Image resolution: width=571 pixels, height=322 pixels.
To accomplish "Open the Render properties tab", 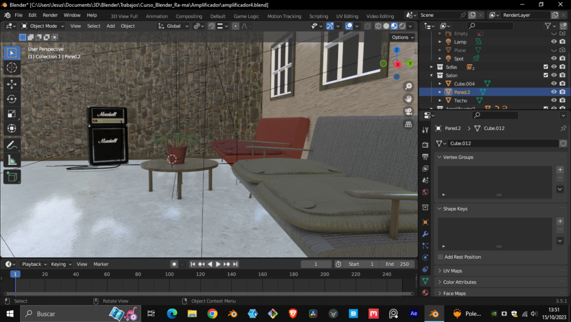I will pyautogui.click(x=425, y=145).
